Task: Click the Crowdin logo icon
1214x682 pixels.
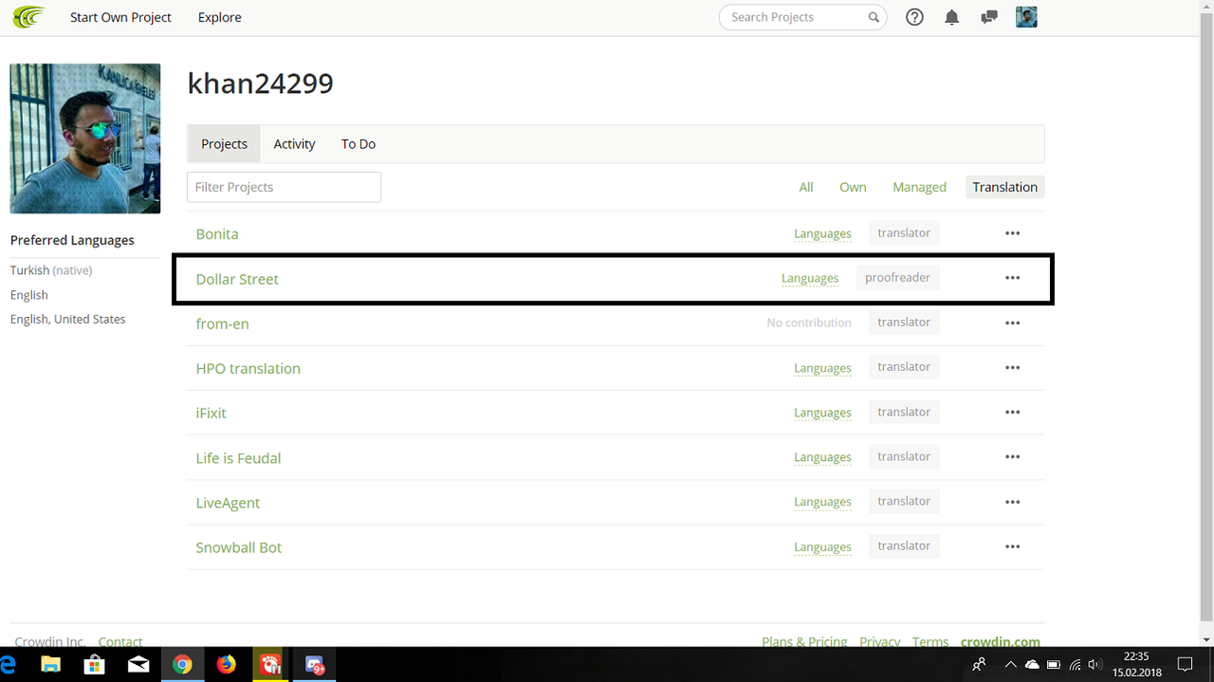Action: pyautogui.click(x=28, y=17)
